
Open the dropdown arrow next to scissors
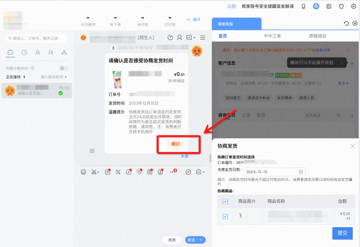(98, 172)
